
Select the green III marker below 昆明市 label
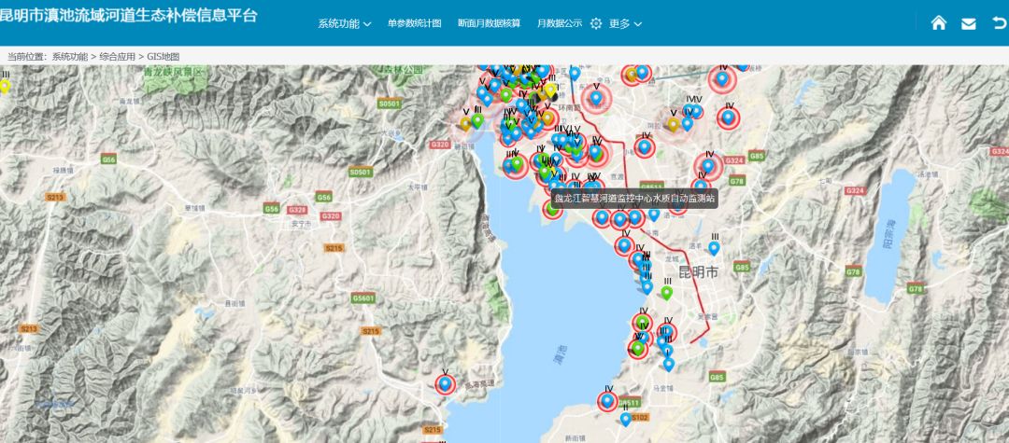click(x=667, y=293)
